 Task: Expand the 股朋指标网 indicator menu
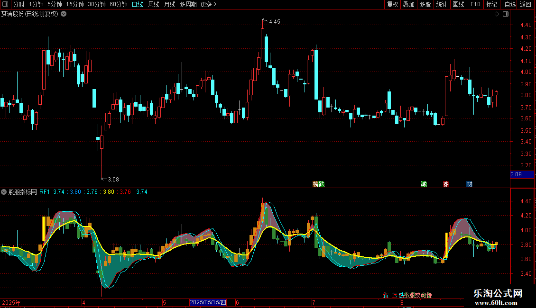point(4,192)
